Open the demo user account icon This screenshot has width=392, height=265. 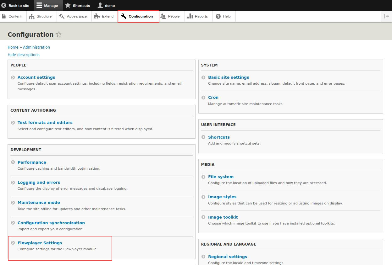[101, 5]
